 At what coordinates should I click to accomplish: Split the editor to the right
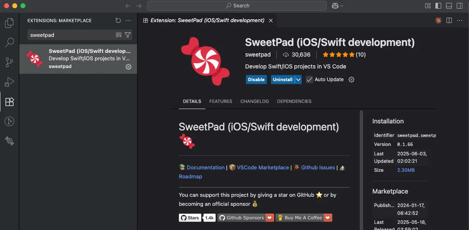449,20
